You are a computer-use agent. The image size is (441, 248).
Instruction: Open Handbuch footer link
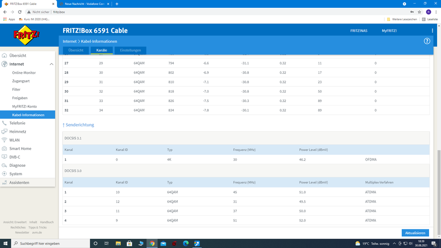point(47,222)
